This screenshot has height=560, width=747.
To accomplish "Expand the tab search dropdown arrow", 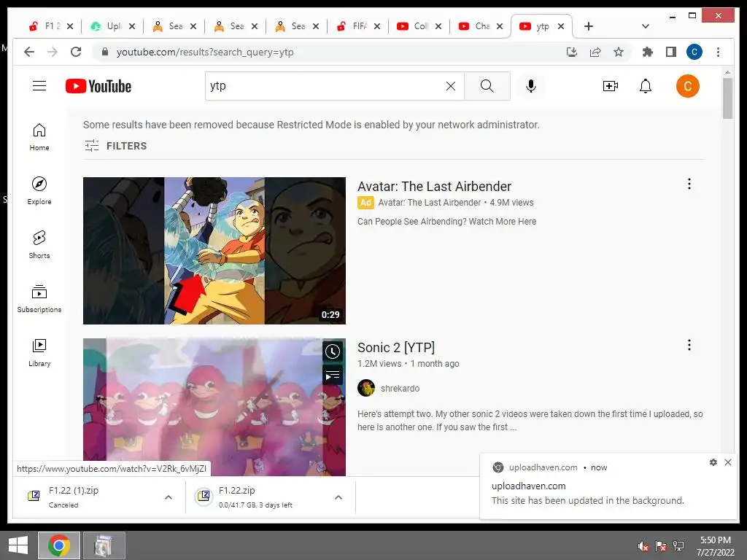I will point(645,26).
